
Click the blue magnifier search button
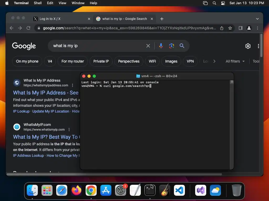click(x=182, y=46)
